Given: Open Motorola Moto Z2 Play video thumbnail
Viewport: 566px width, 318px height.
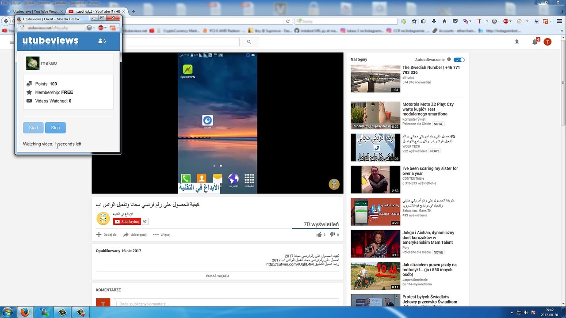Looking at the screenshot, I should coord(375,115).
